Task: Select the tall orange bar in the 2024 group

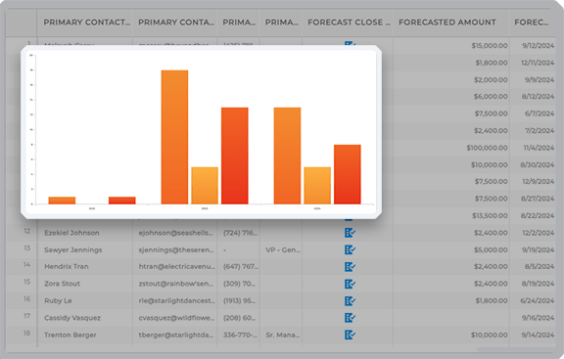Action: point(287,156)
